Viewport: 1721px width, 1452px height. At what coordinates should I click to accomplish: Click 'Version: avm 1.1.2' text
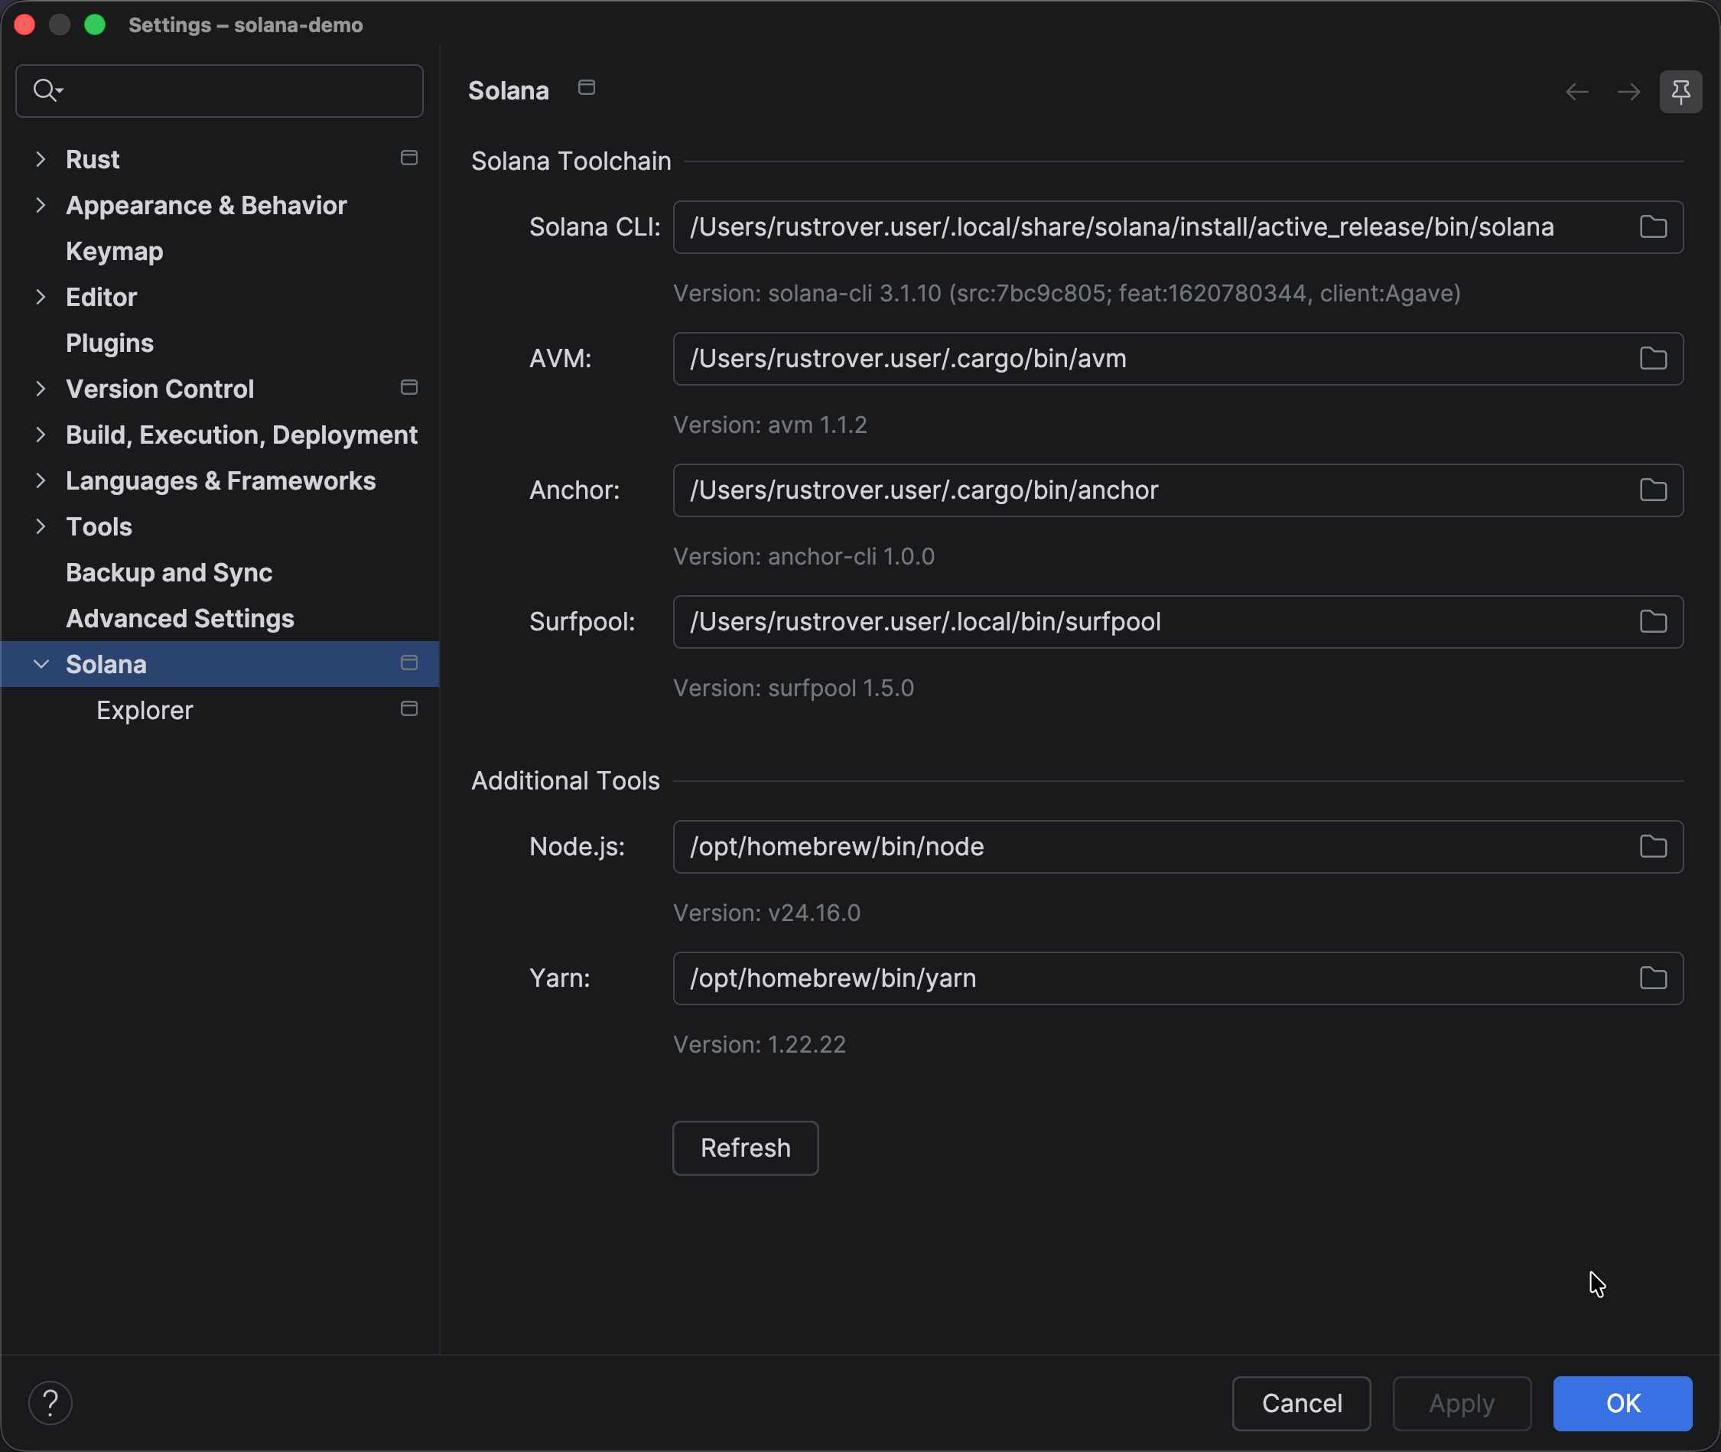tap(770, 425)
